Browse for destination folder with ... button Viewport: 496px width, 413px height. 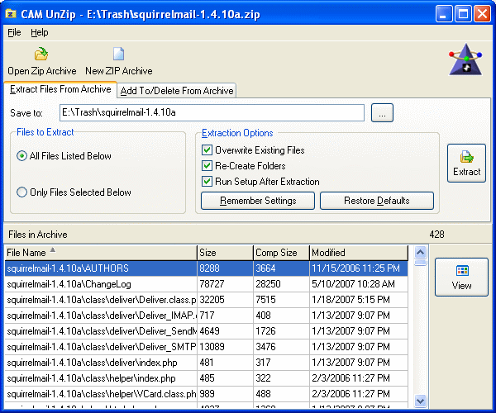click(x=382, y=113)
